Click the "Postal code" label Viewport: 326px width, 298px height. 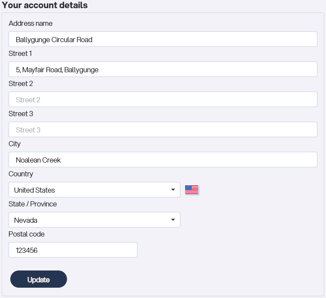27,234
